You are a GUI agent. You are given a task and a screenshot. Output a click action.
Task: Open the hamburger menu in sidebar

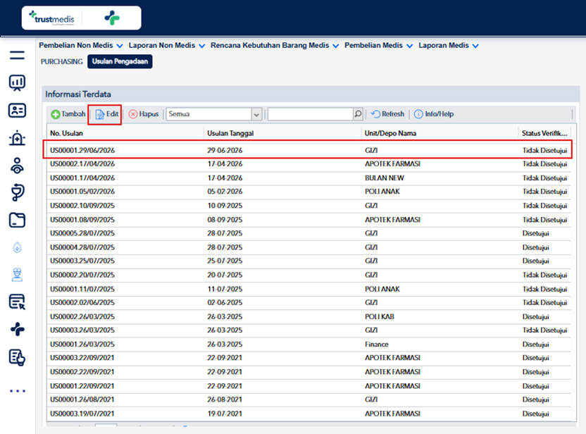pos(17,56)
